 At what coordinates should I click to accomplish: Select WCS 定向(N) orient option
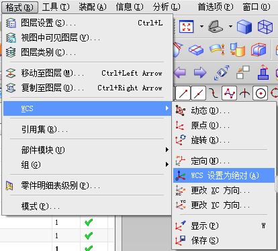(224, 161)
